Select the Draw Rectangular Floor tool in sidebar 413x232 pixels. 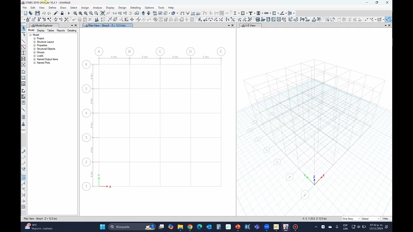[x=23, y=78]
